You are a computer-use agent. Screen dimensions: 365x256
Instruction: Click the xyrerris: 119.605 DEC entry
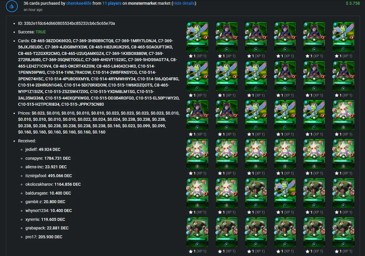(45, 219)
